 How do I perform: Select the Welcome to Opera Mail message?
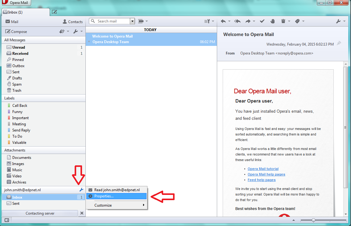pos(151,39)
